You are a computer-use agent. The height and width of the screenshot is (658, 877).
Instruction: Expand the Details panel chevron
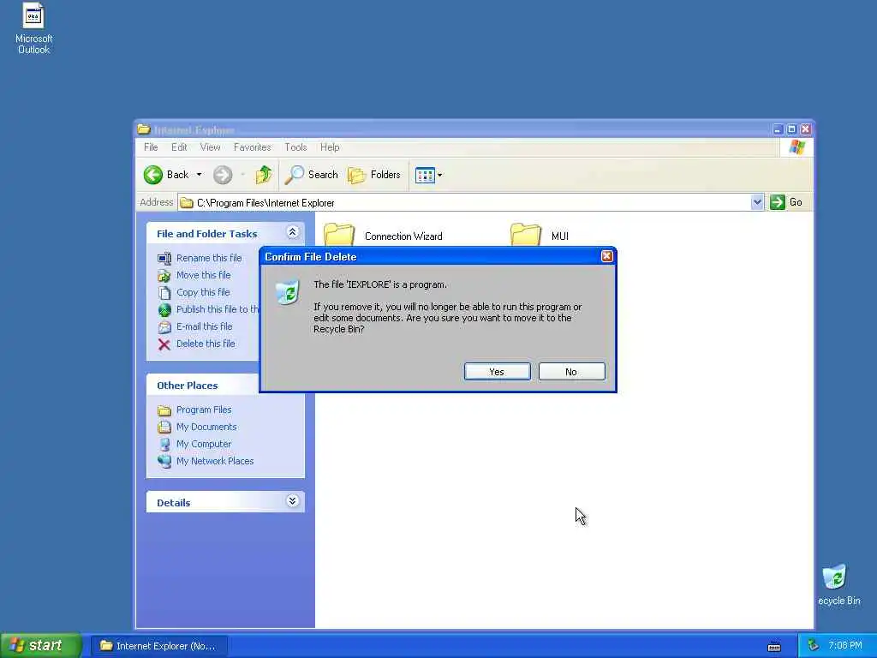[x=292, y=500]
